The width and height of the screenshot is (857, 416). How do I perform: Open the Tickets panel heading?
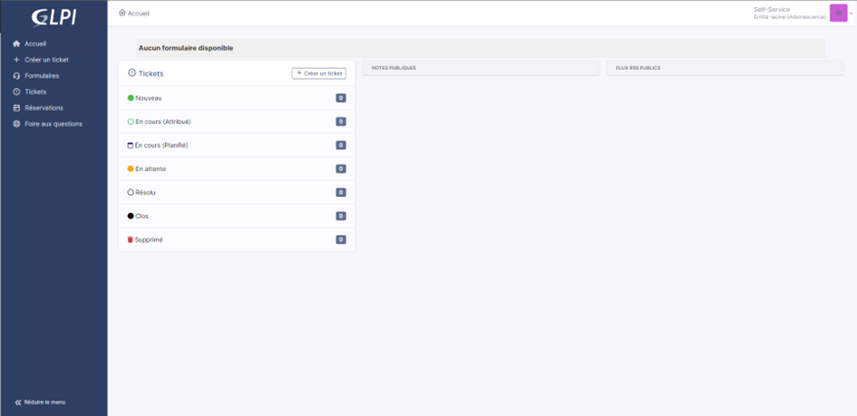(151, 73)
